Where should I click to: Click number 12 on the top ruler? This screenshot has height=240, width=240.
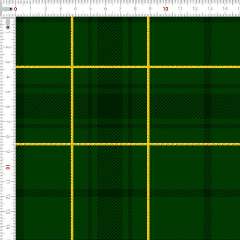[x=195, y=9]
